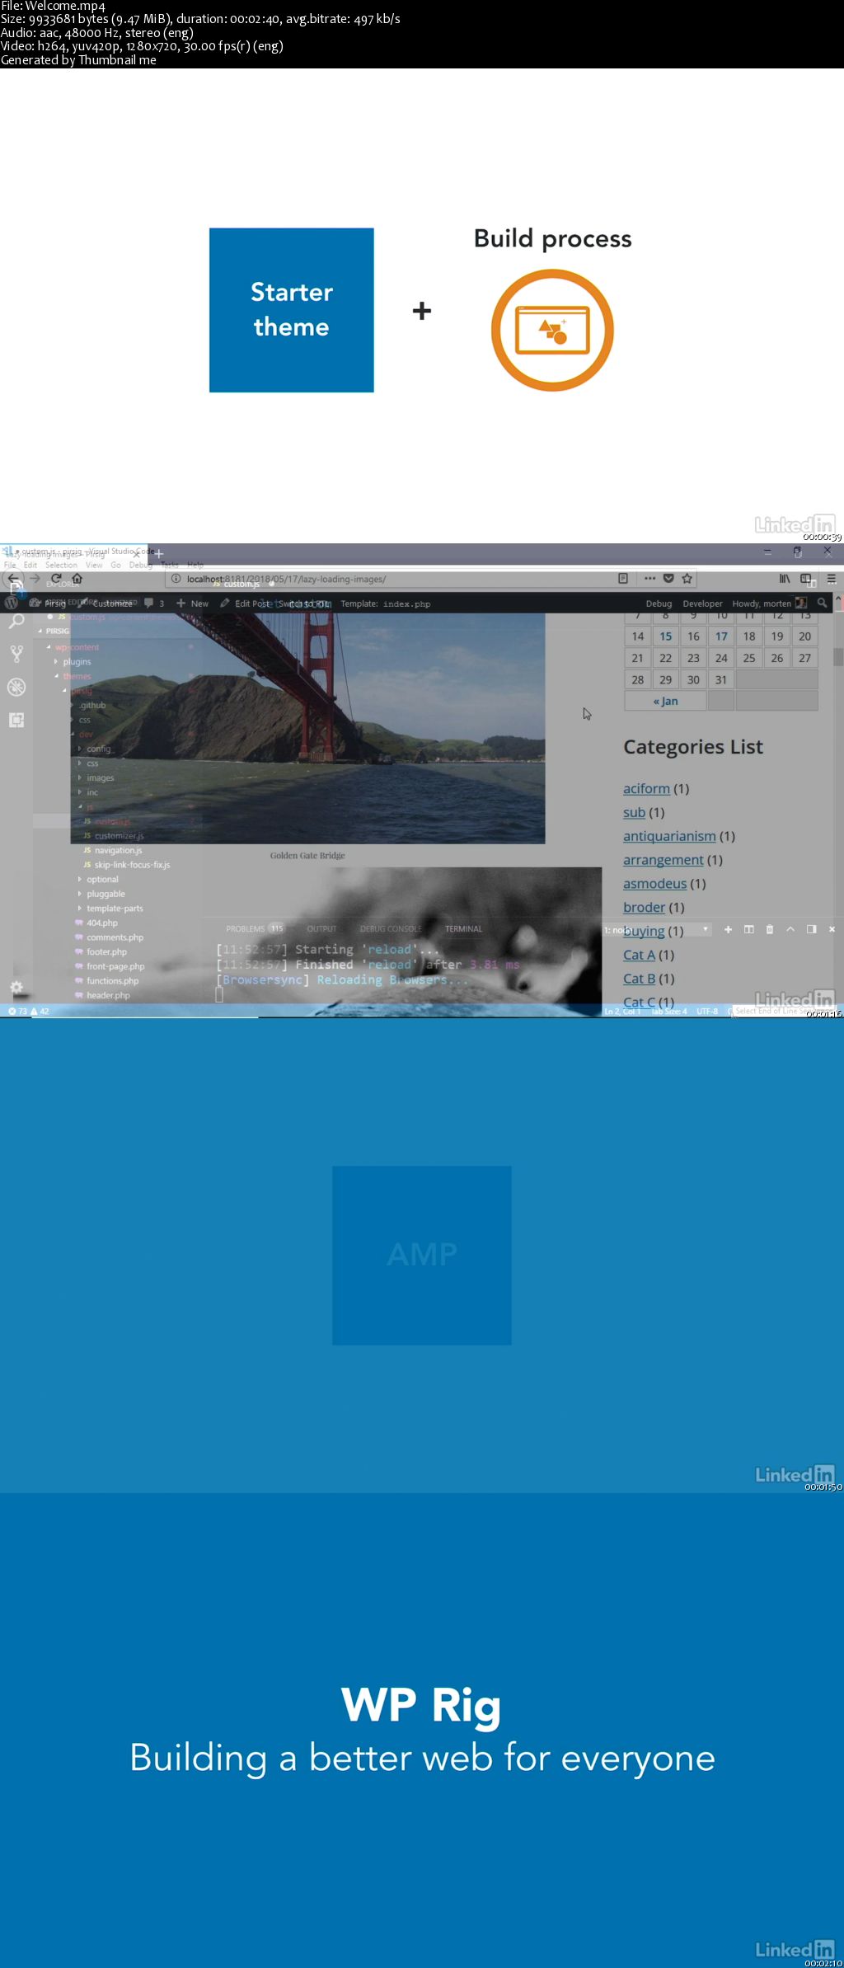Image resolution: width=844 pixels, height=1968 pixels.
Task: Open 404.php in the Explorer
Action: 96,923
